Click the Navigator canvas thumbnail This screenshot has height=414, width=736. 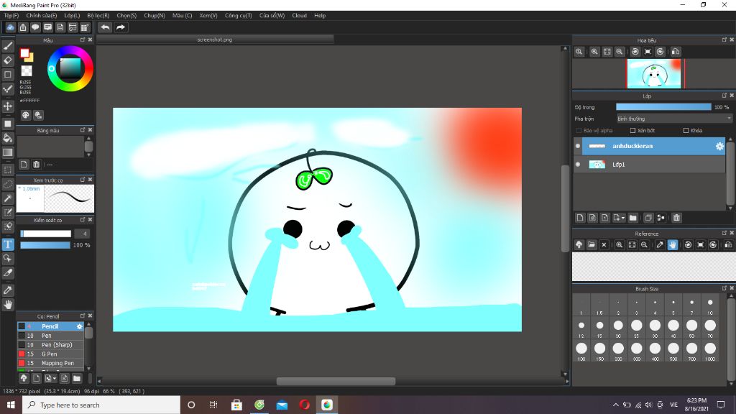coord(654,74)
